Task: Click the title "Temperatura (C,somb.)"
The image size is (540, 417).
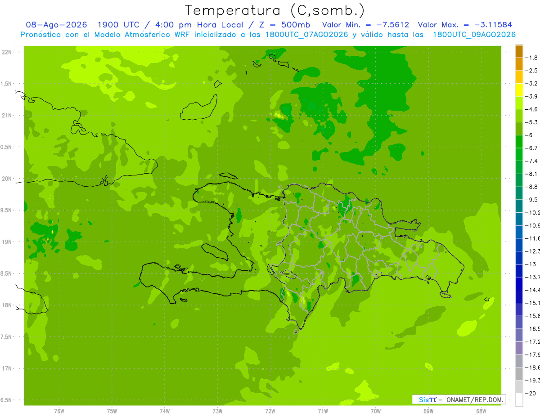Action: [274, 10]
